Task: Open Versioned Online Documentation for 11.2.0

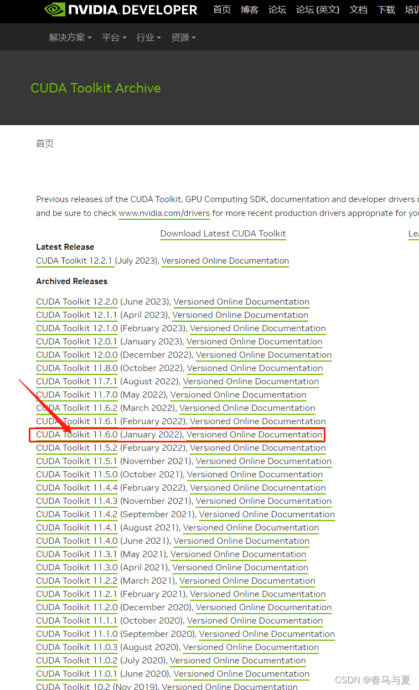Action: coord(264,607)
